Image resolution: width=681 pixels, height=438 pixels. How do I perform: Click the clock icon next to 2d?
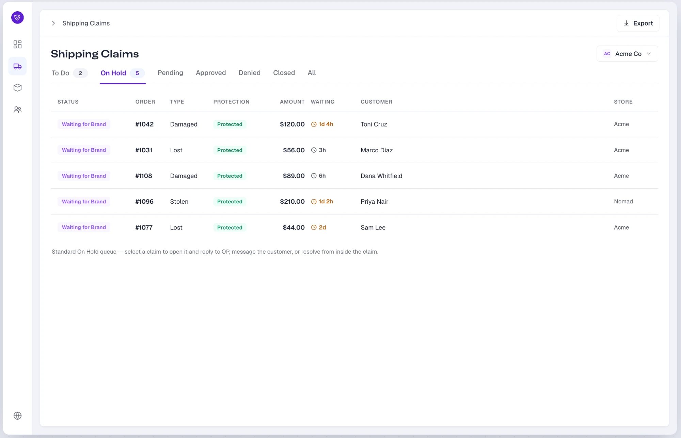(x=314, y=228)
